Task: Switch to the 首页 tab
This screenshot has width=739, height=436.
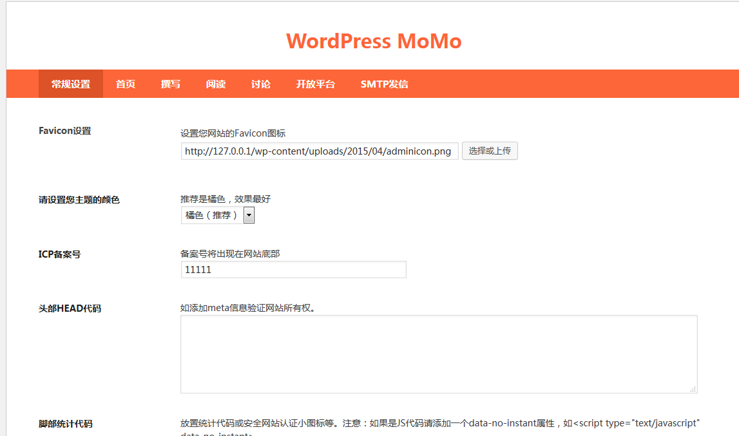Action: click(126, 84)
